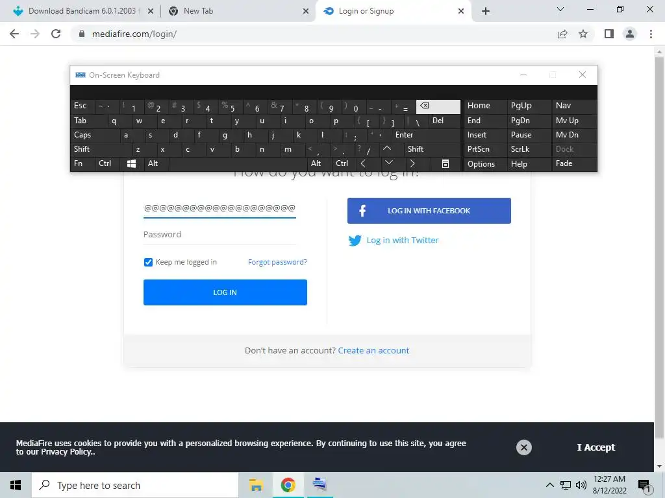The image size is (665, 498).
Task: Close the Download Bandicam tab
Action: click(x=151, y=12)
